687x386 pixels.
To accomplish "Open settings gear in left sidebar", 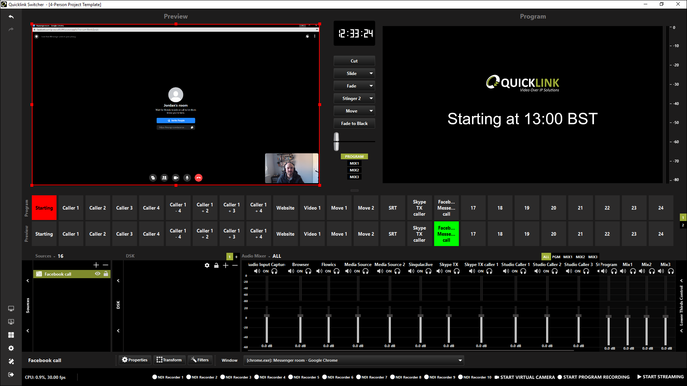I will [x=11, y=348].
